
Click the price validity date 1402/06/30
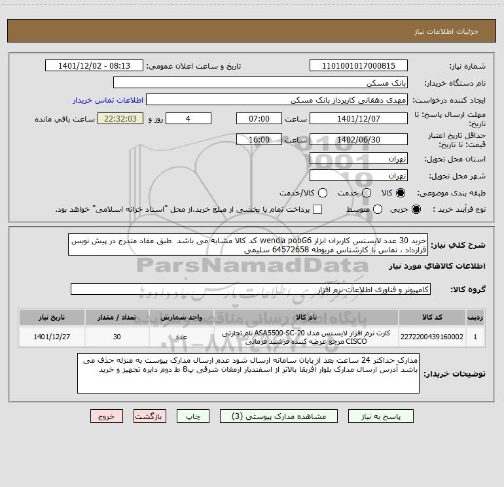[358, 139]
